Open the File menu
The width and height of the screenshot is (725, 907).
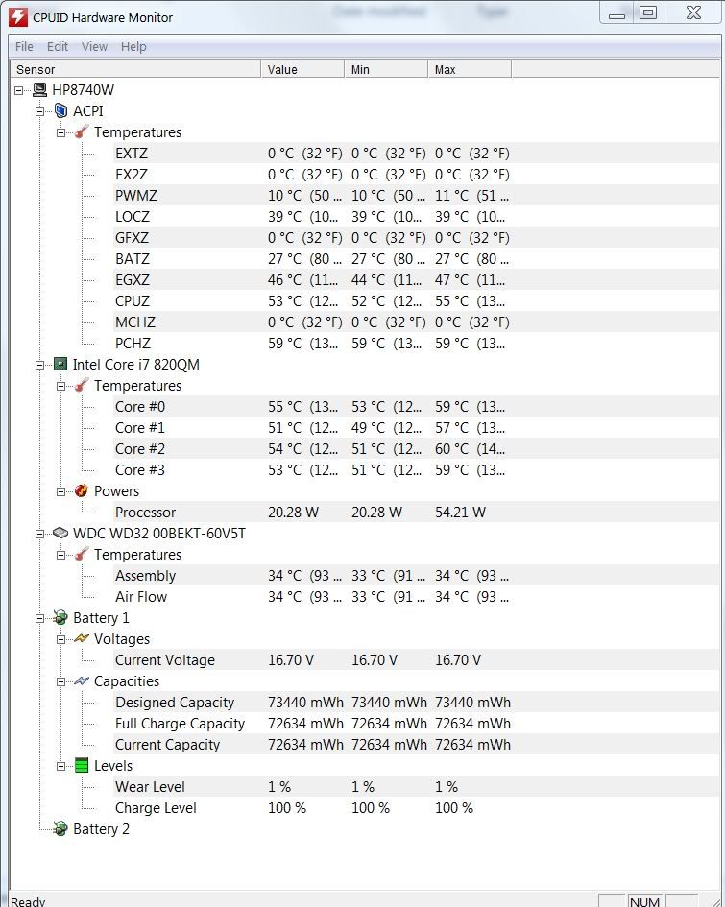tap(24, 47)
